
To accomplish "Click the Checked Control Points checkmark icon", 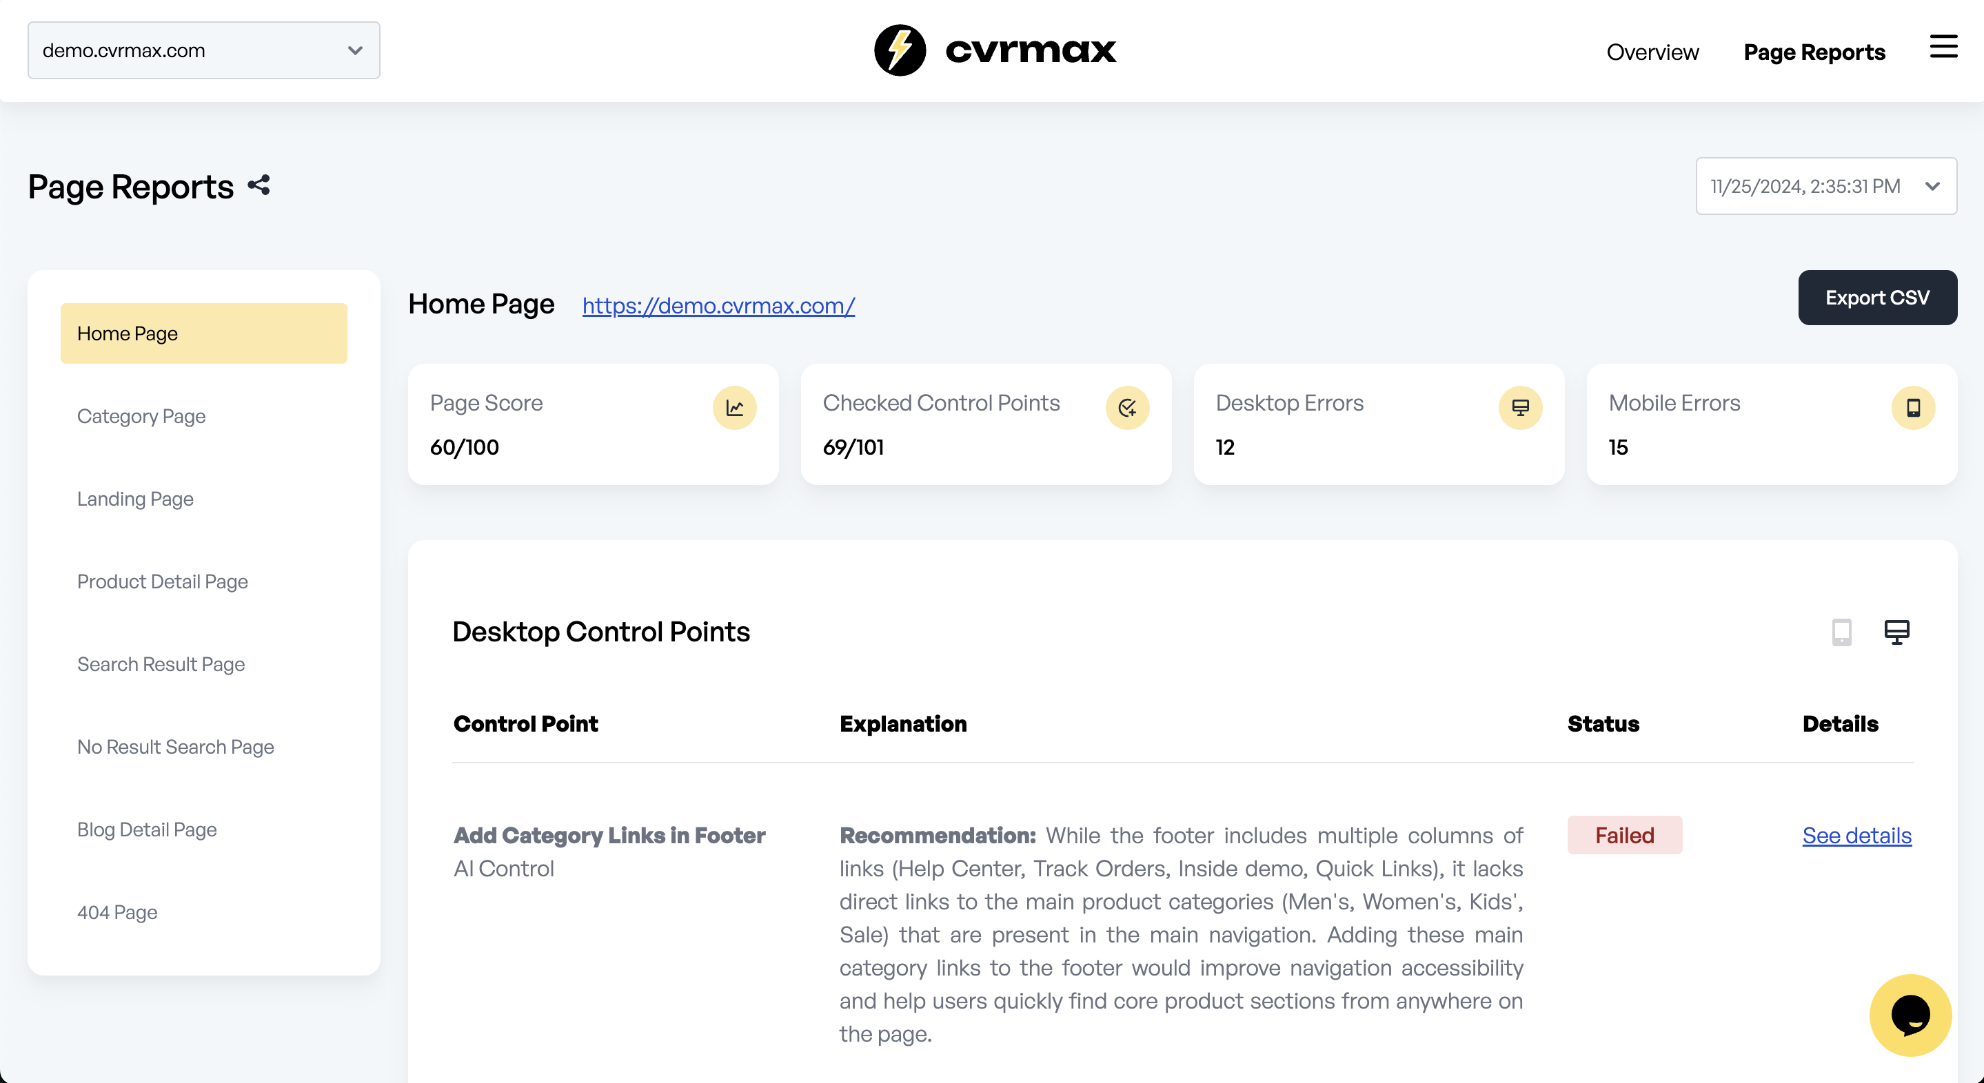I will (1127, 408).
